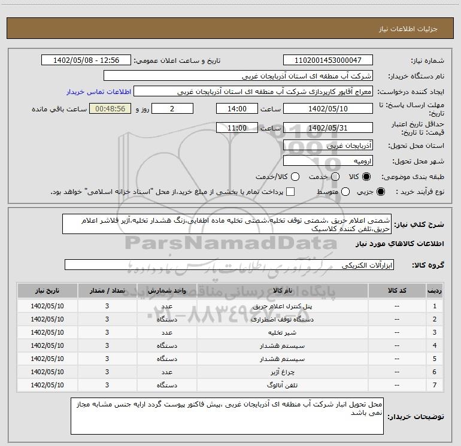Viewport: 461px width, 446px height.
Task: Click the تاریخ نیاز column header
Action: (x=47, y=291)
